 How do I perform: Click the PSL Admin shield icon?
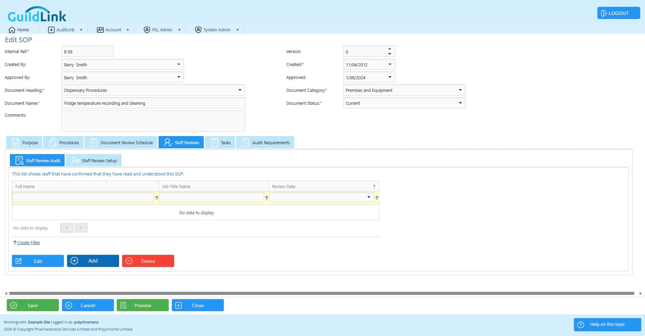pyautogui.click(x=147, y=30)
